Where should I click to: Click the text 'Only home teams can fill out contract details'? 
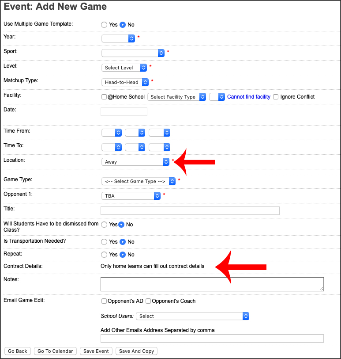point(153,266)
